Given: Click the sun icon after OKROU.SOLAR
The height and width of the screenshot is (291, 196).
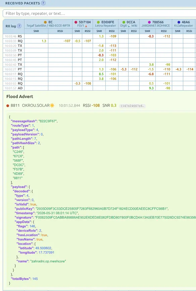Looking at the screenshot, I should tap(52, 105).
